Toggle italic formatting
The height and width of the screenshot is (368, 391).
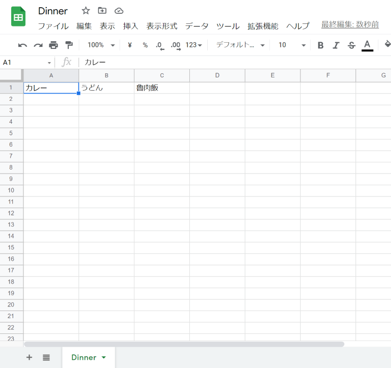click(336, 45)
